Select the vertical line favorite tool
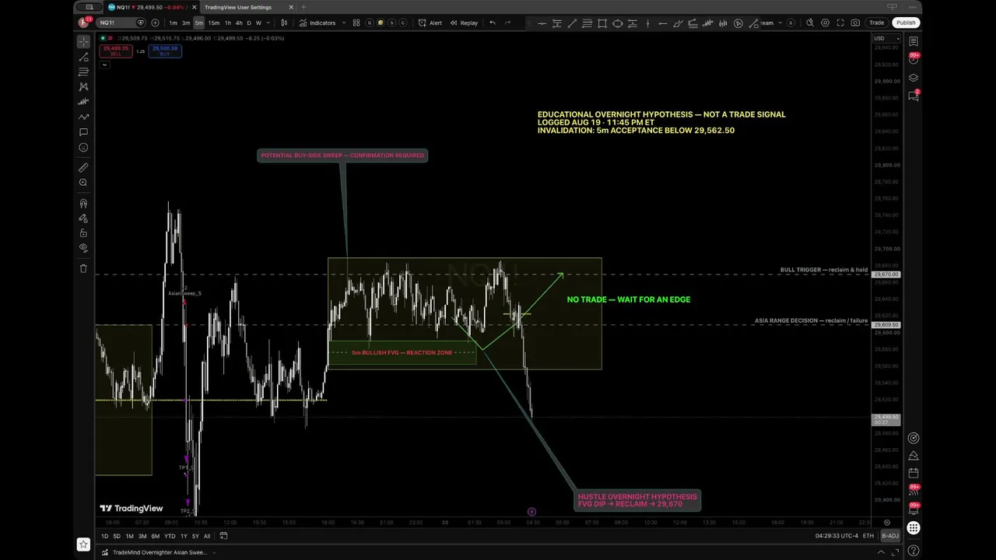This screenshot has width=996, height=560. (x=647, y=23)
